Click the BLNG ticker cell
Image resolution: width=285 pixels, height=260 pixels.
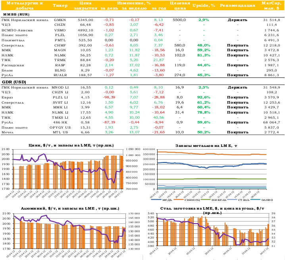click(60, 70)
